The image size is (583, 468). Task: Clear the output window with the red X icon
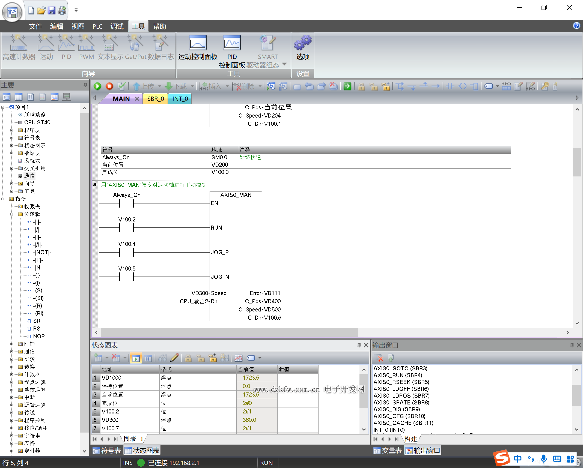[379, 358]
